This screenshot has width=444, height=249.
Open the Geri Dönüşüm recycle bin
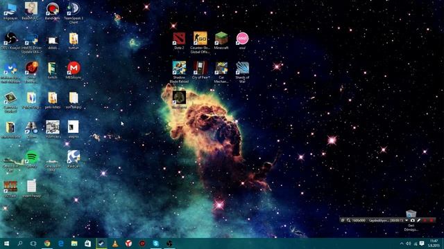point(411,214)
